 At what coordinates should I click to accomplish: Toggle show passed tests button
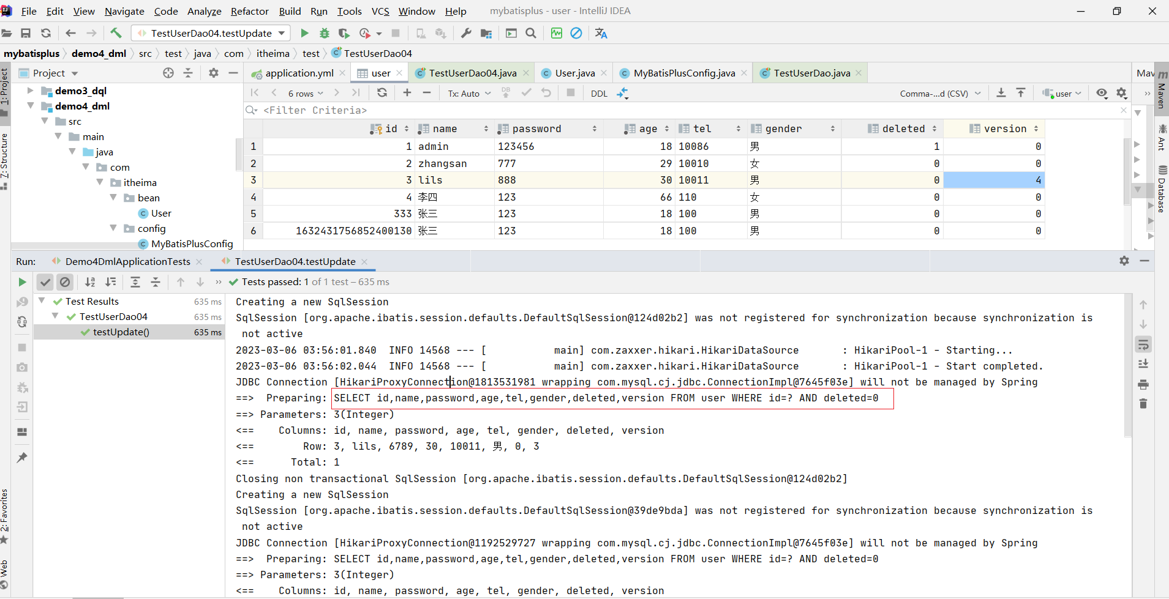coord(45,282)
